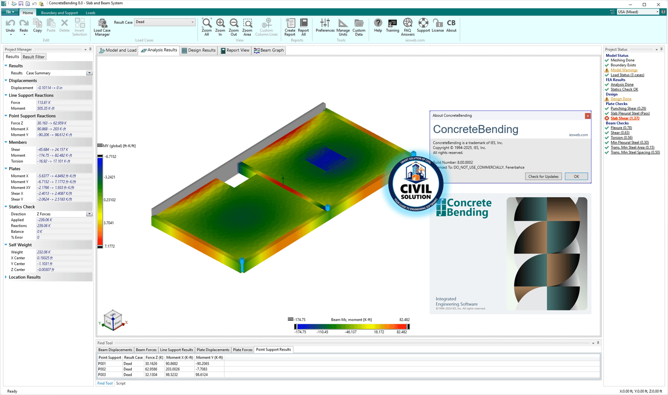Open the iesweb.com link in About dialog
The image size is (668, 395).
(x=578, y=135)
